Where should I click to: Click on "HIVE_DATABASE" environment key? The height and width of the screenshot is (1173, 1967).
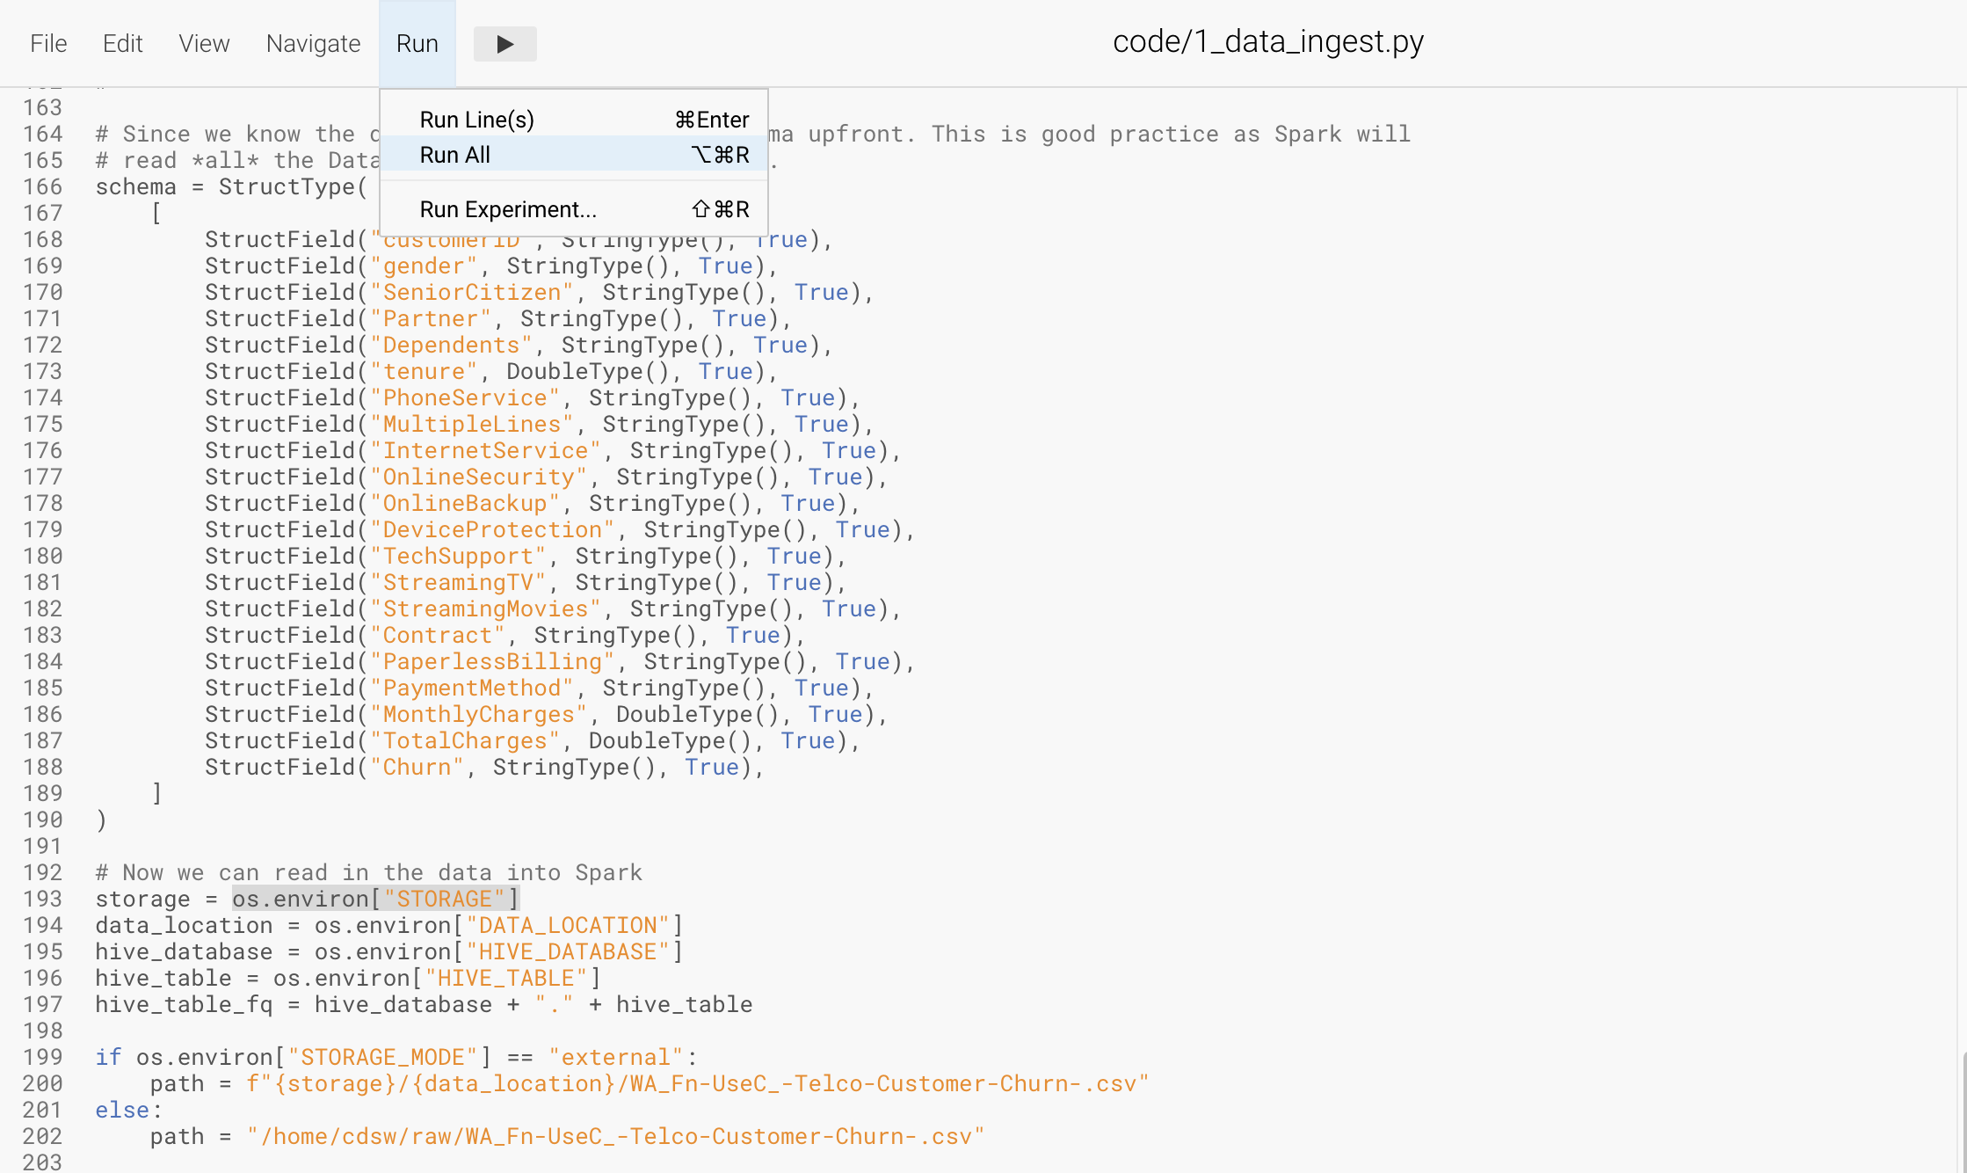(567, 951)
